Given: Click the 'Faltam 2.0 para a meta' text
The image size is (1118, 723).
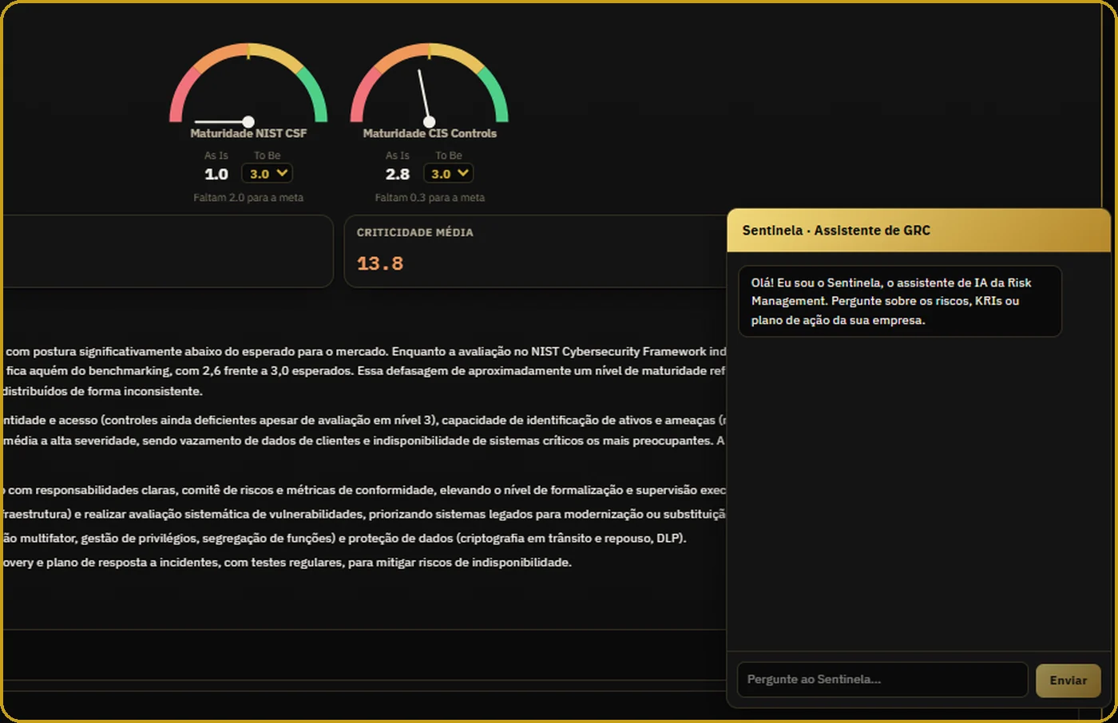Looking at the screenshot, I should tap(248, 198).
